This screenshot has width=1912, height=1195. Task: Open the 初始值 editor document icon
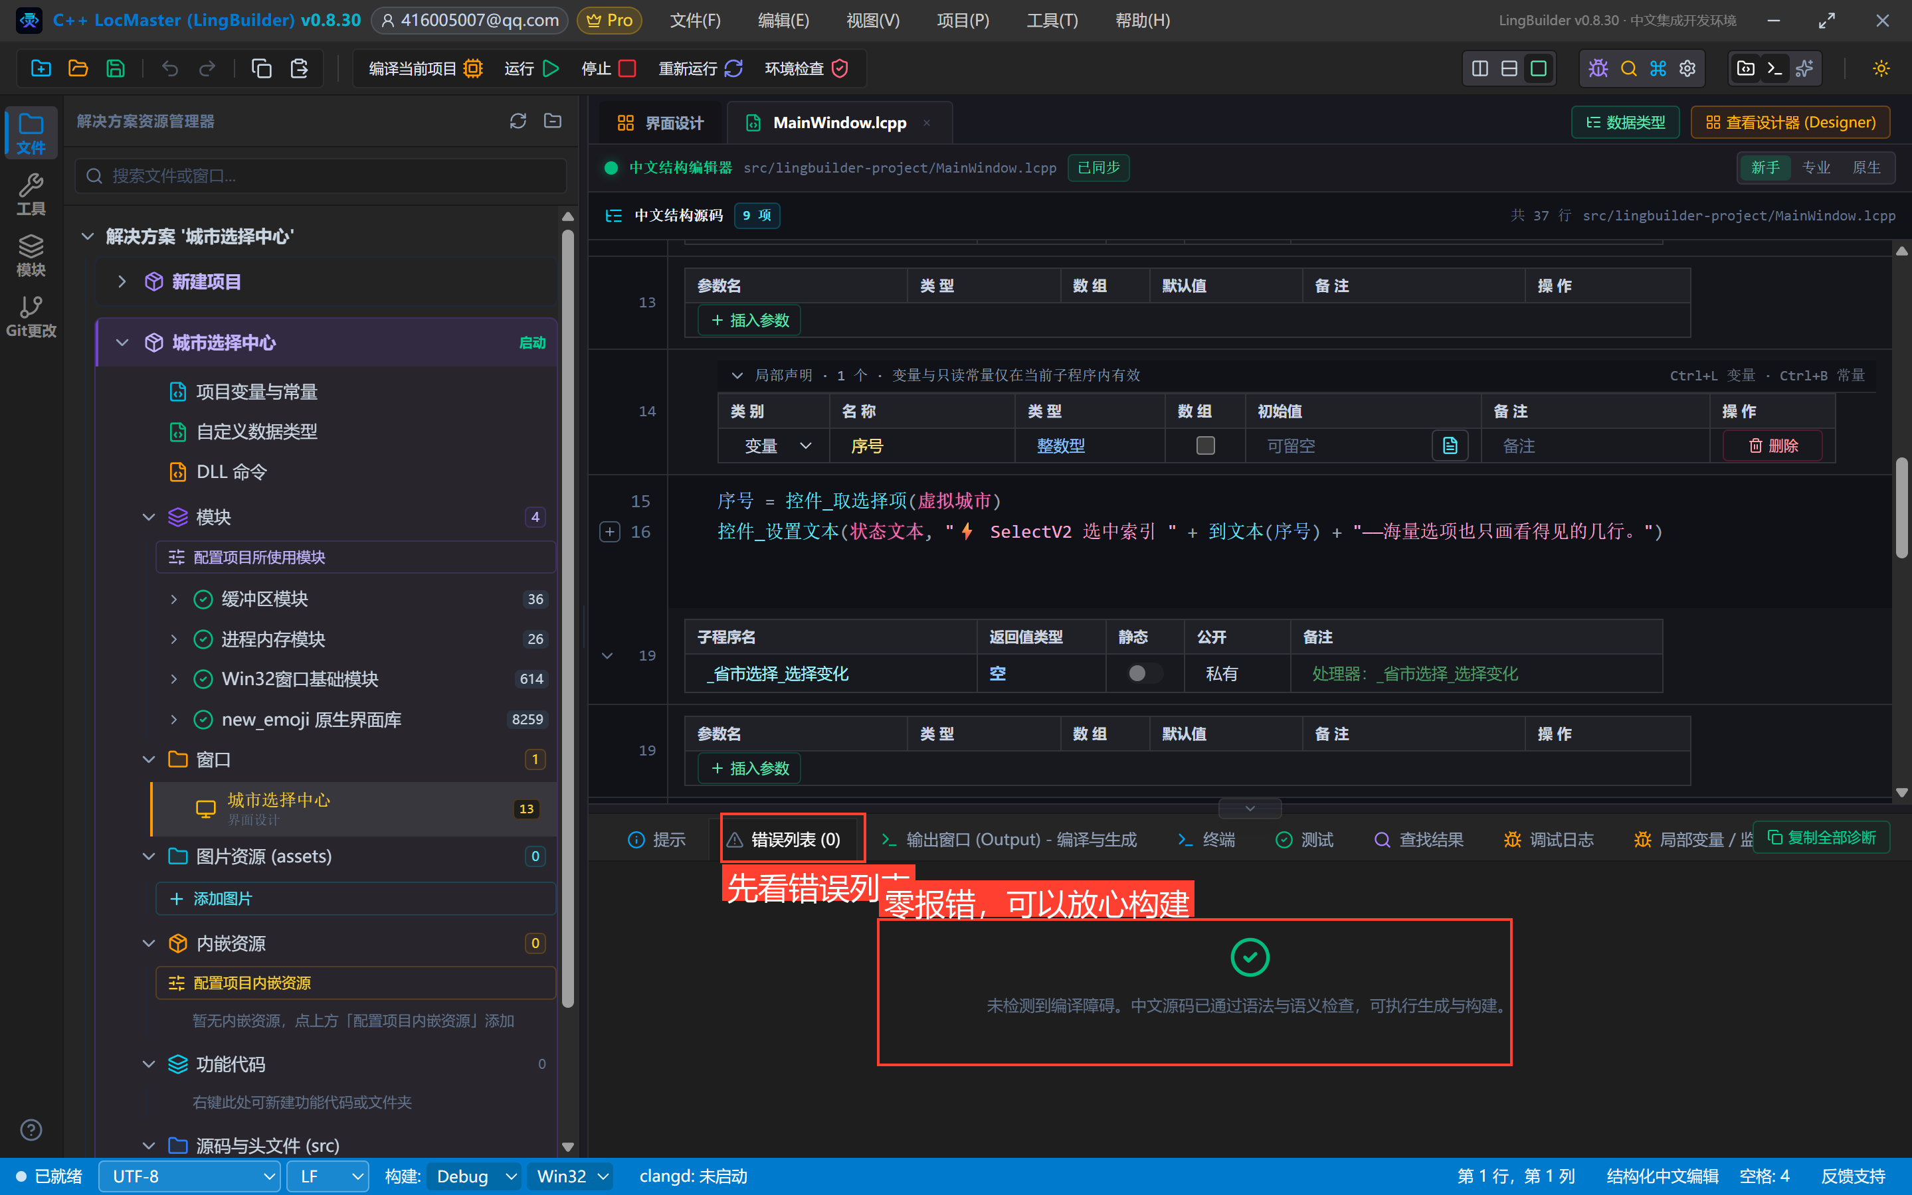pos(1450,445)
